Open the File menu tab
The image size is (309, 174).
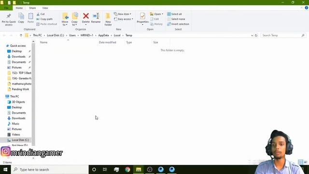coord(6,8)
